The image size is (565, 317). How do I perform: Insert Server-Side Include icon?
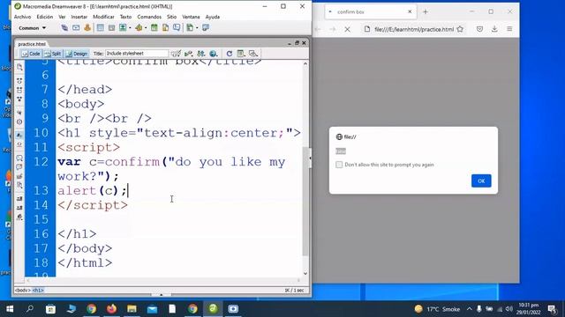[165, 27]
